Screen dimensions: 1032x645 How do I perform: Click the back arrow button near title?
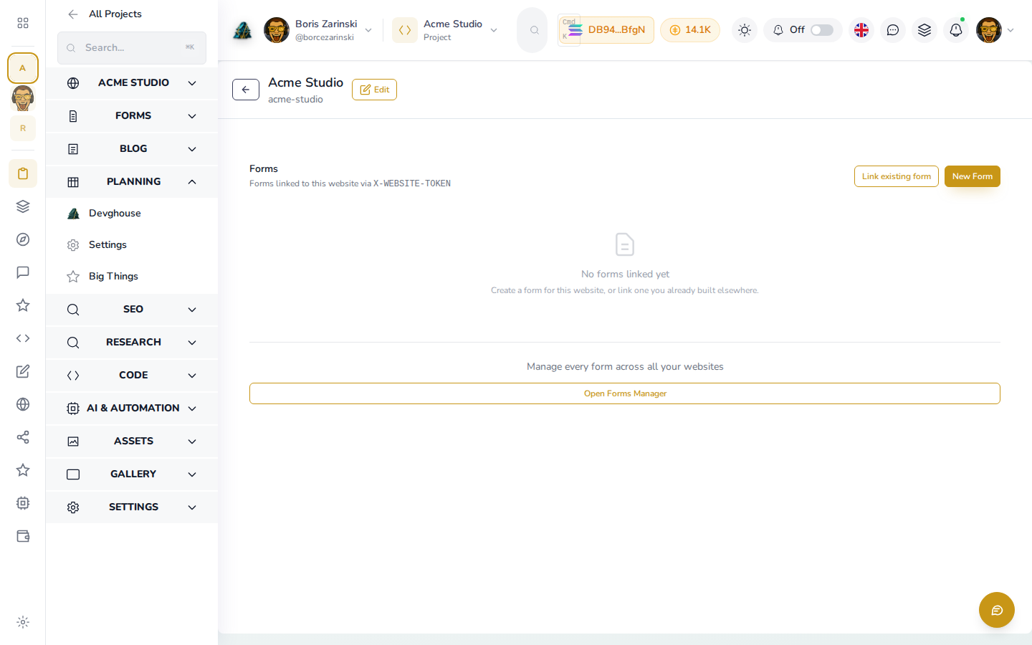pyautogui.click(x=246, y=90)
